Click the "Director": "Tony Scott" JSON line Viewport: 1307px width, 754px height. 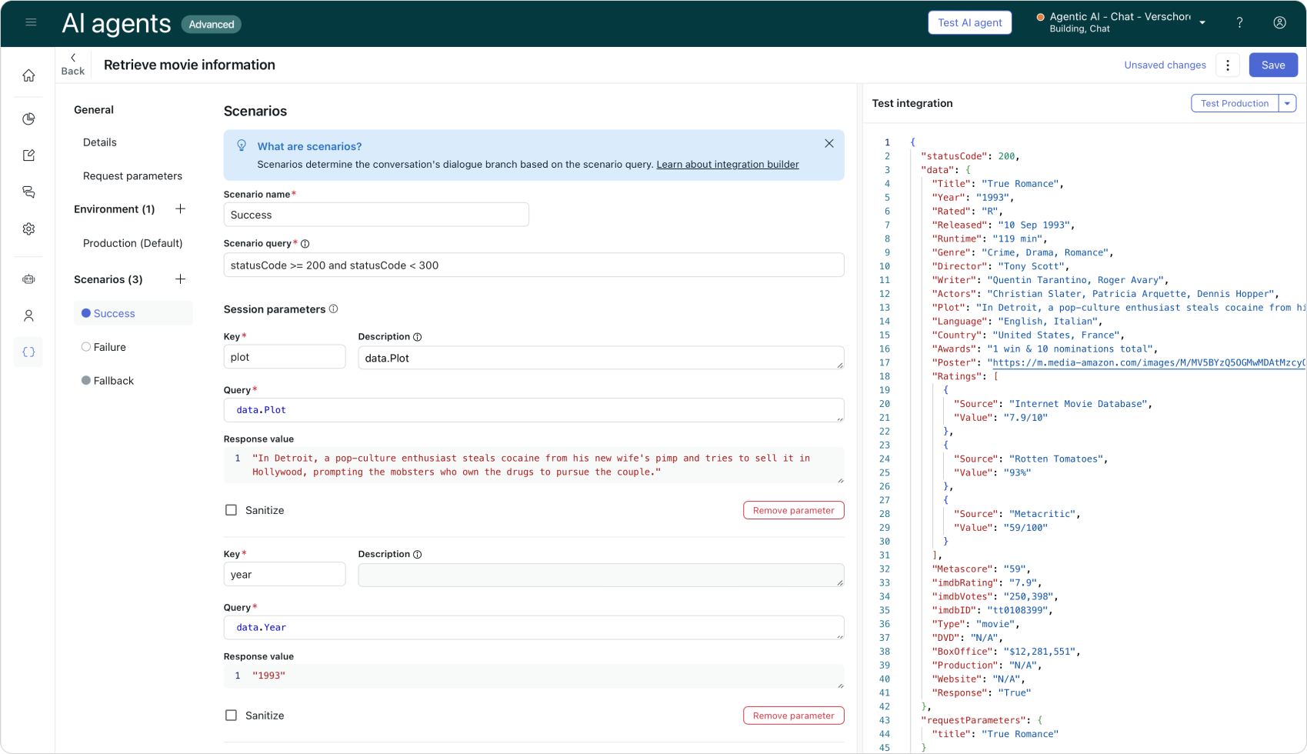point(1001,267)
